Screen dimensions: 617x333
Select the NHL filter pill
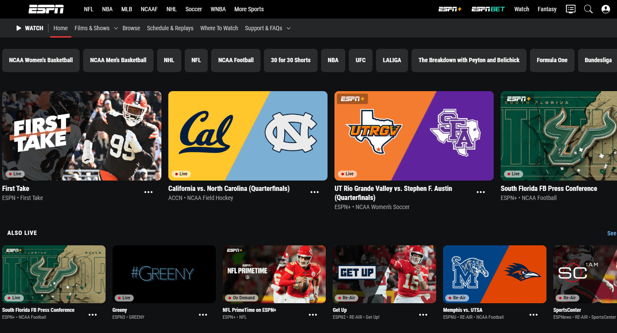(169, 60)
